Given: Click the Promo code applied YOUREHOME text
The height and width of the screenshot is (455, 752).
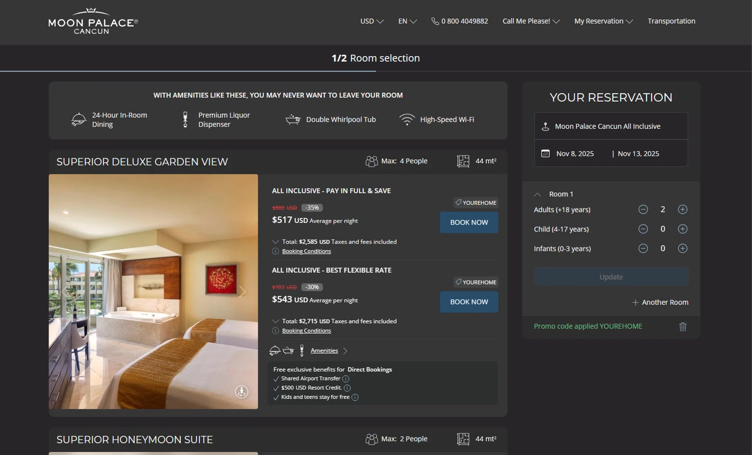Looking at the screenshot, I should [x=588, y=326].
